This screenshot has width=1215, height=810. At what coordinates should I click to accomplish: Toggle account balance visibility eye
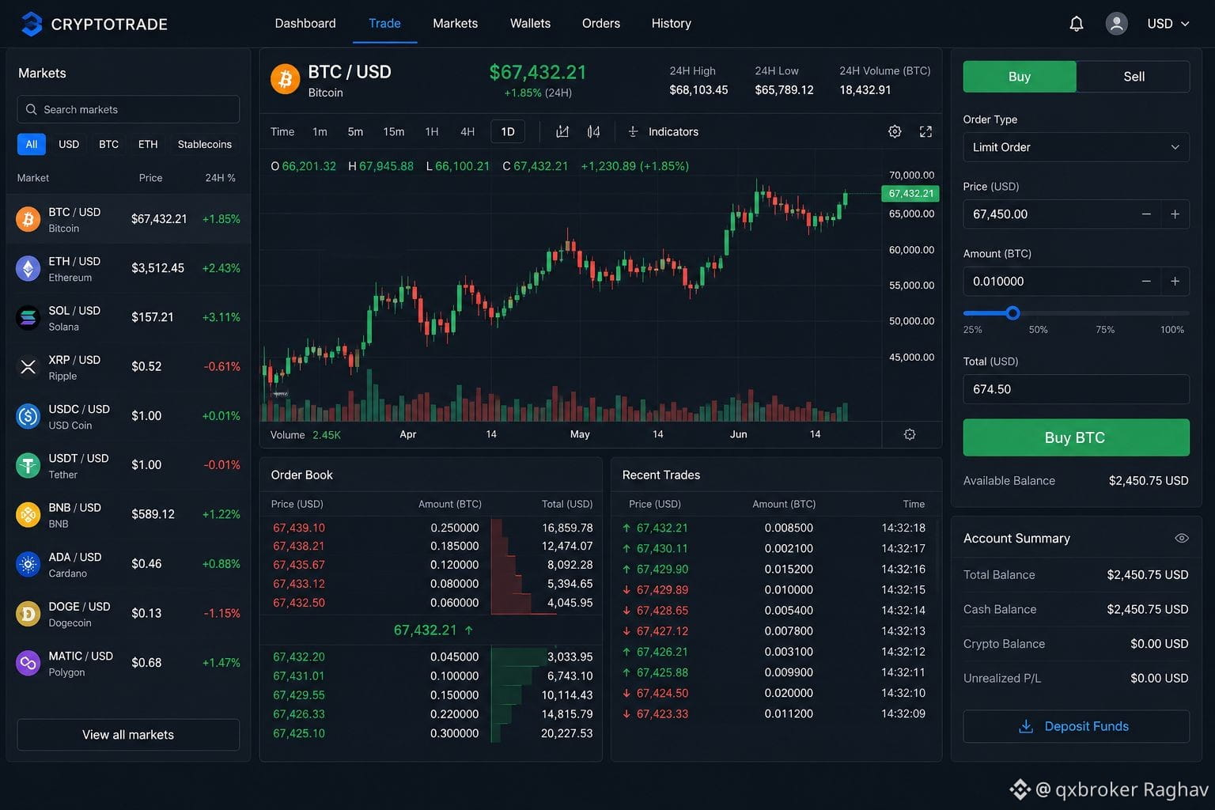[1182, 538]
